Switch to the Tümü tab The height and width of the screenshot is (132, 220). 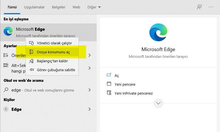point(12,7)
